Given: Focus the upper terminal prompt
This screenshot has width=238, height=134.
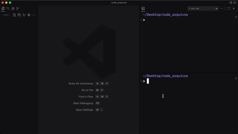Looking at the screenshot, I should 144,20.
